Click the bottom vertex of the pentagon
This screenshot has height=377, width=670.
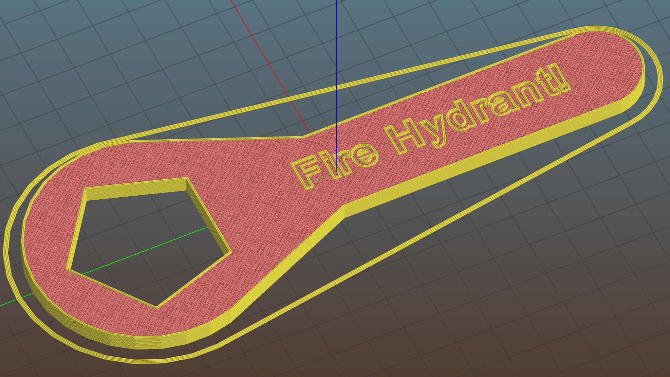point(156,307)
